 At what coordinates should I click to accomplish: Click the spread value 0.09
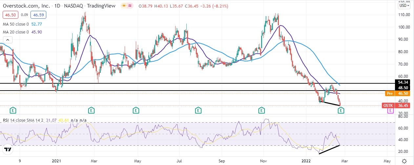pos(24,15)
